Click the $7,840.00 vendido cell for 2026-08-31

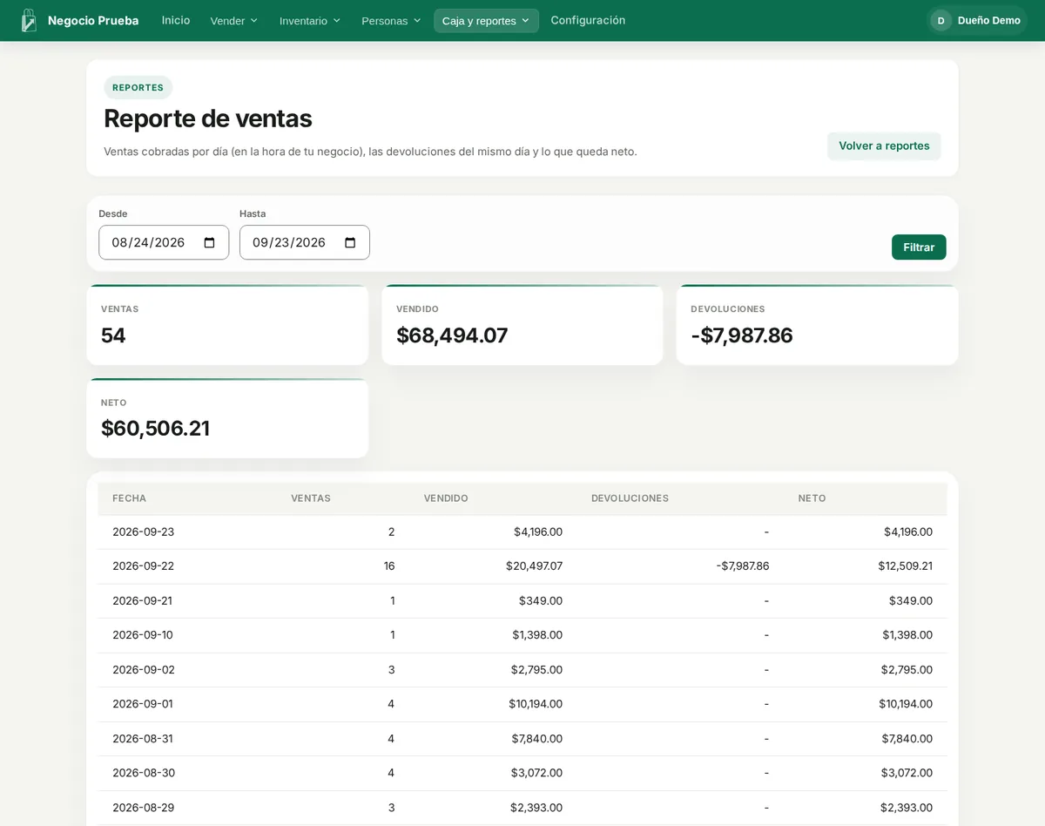[537, 738]
